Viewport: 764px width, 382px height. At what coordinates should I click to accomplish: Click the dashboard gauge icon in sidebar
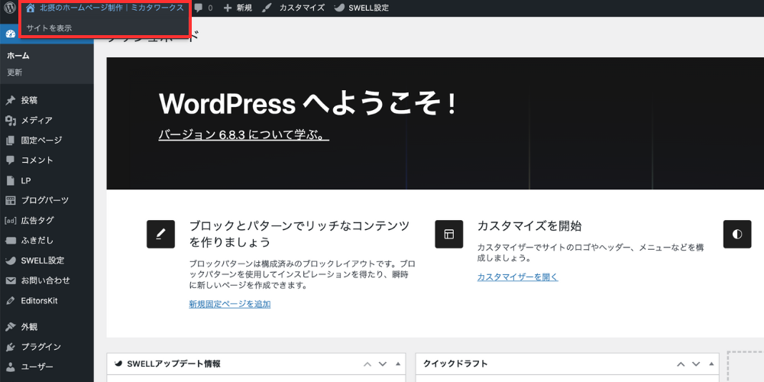click(x=10, y=34)
